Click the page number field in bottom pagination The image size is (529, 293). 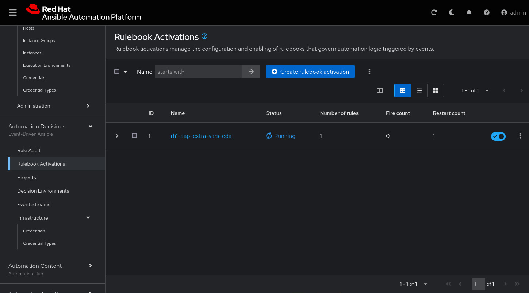[478, 284]
